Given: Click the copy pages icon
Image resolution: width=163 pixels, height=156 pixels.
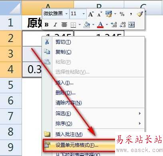Looking at the screenshot, I should pyautogui.click(x=47, y=52).
